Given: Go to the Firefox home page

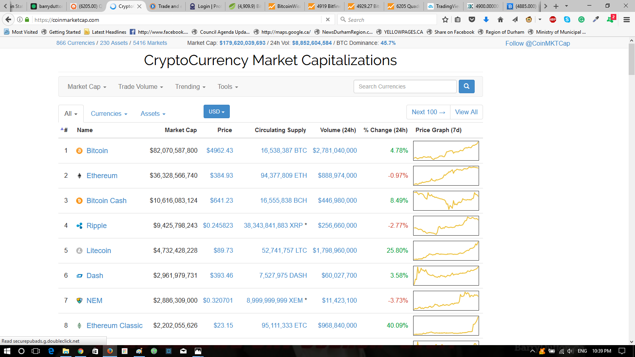Looking at the screenshot, I should pyautogui.click(x=500, y=19).
